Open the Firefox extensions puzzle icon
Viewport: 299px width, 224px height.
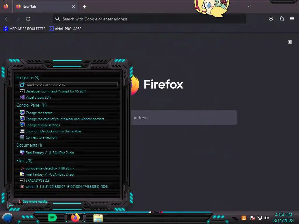pyautogui.click(x=281, y=19)
